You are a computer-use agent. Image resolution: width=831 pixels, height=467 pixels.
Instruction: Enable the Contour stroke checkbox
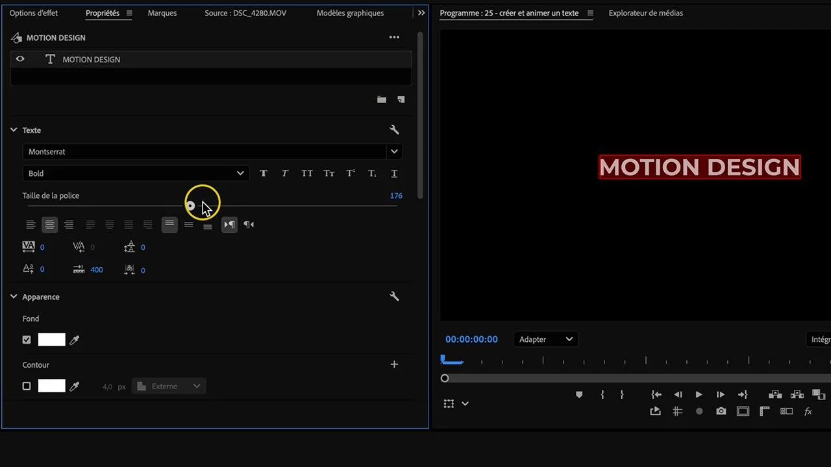(x=27, y=386)
